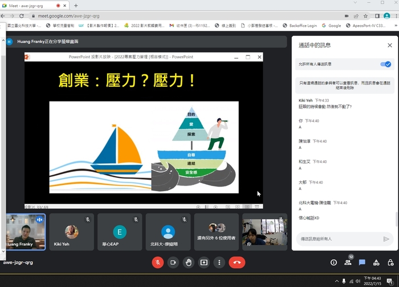Screen dimensions: 399x287
Task: Click the taskbar microphone tray icon
Action: point(344,281)
